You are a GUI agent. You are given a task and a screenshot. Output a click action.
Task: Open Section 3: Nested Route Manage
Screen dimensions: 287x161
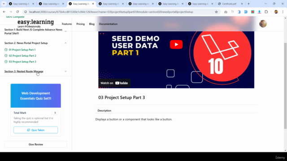pyautogui.click(x=24, y=72)
